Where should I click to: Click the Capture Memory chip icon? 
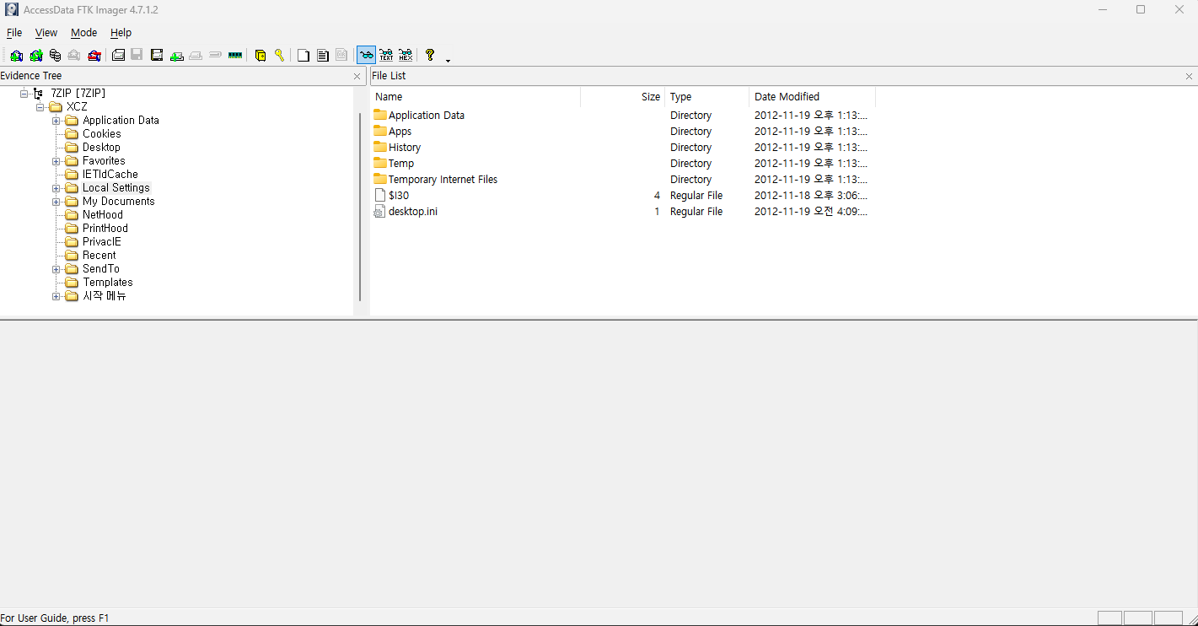[x=235, y=56]
